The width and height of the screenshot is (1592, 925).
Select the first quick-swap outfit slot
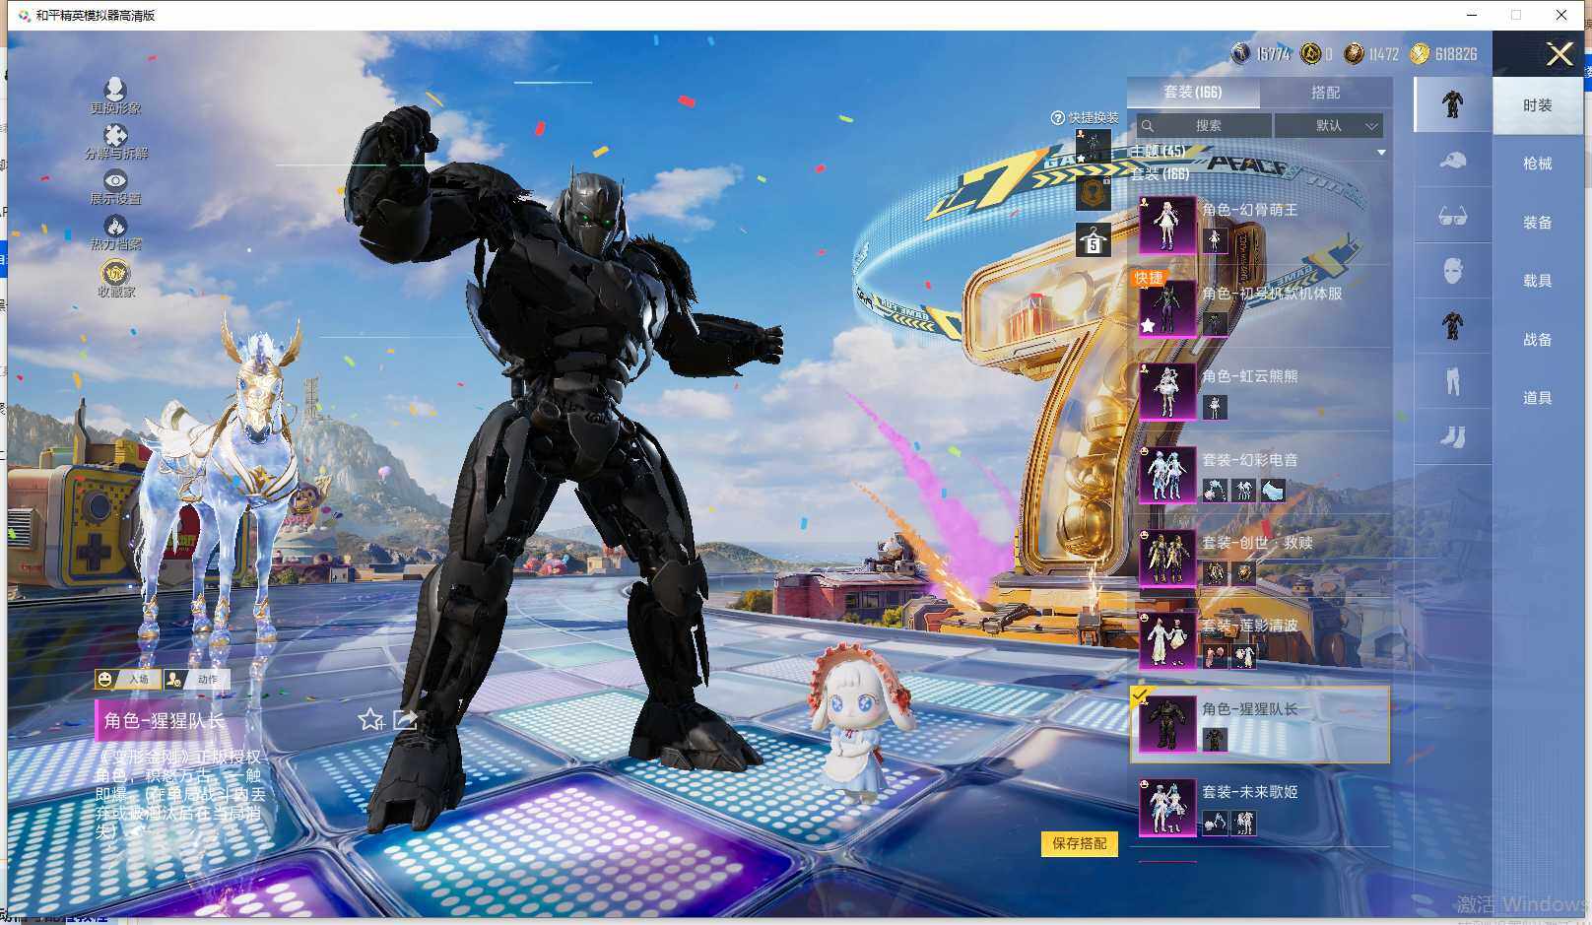pos(1093,147)
